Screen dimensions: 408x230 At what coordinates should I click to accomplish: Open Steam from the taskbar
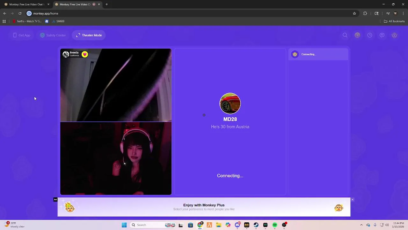[x=256, y=225]
